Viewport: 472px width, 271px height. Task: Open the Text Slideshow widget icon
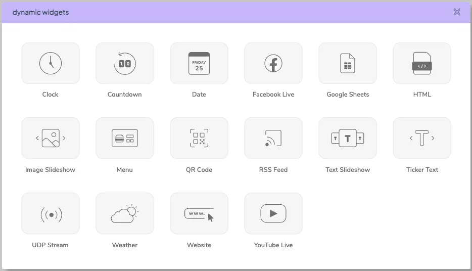[348, 138]
